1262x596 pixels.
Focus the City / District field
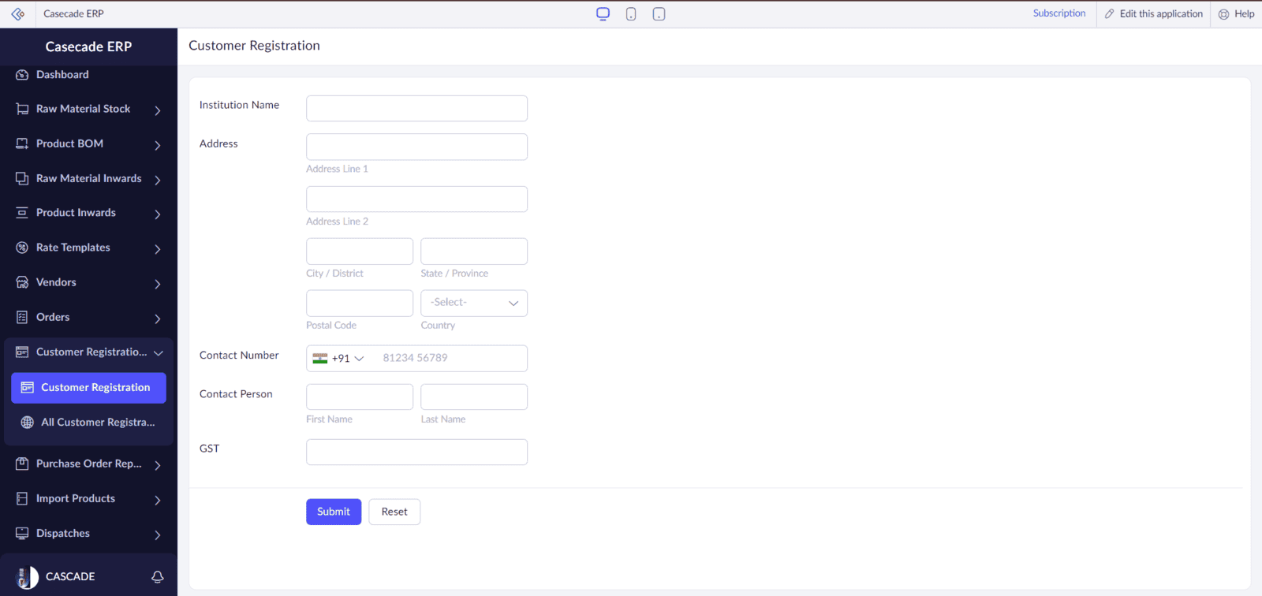[x=360, y=251]
